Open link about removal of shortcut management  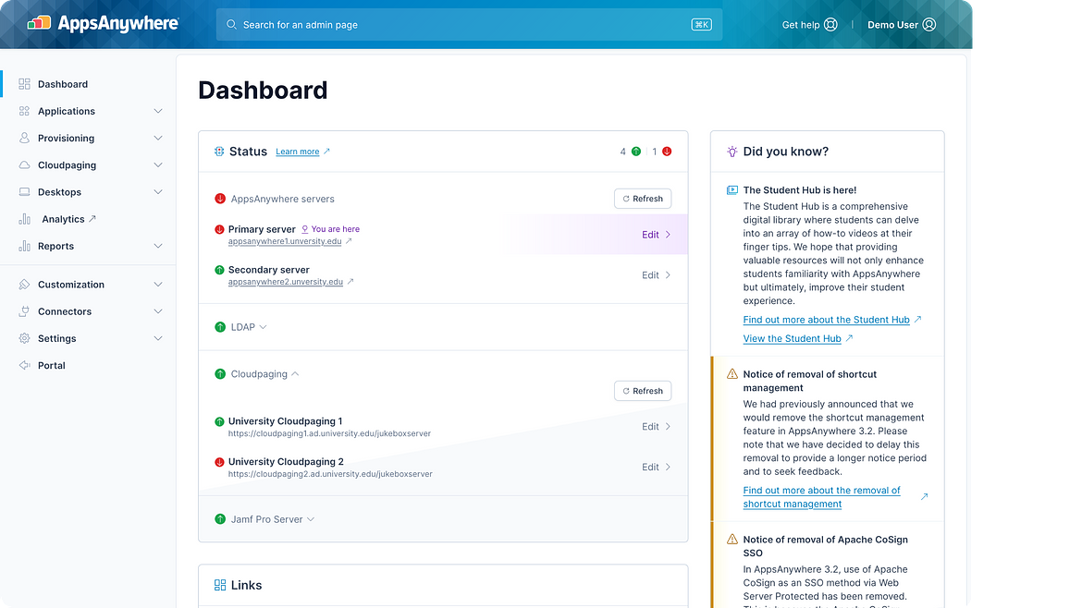(821, 497)
